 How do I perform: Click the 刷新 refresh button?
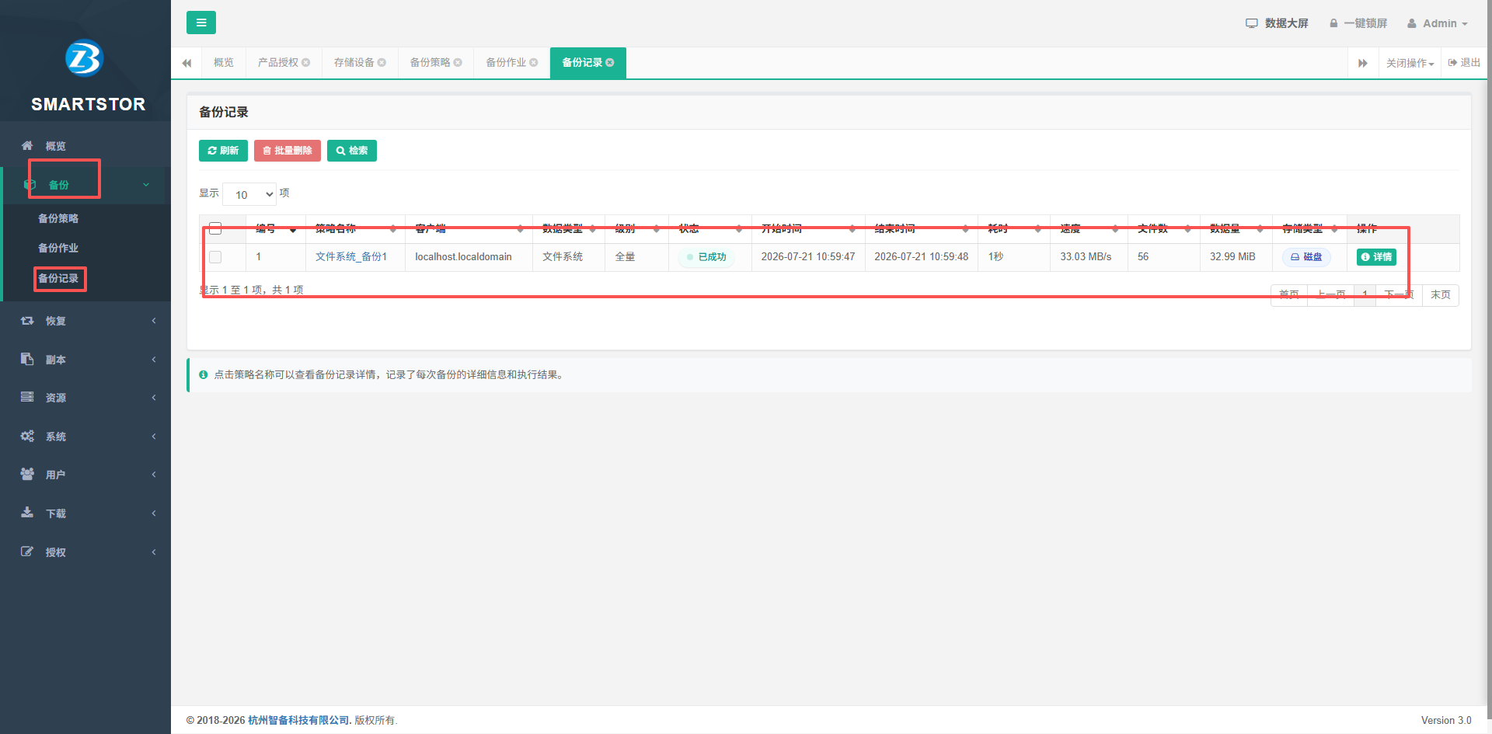[x=223, y=151]
